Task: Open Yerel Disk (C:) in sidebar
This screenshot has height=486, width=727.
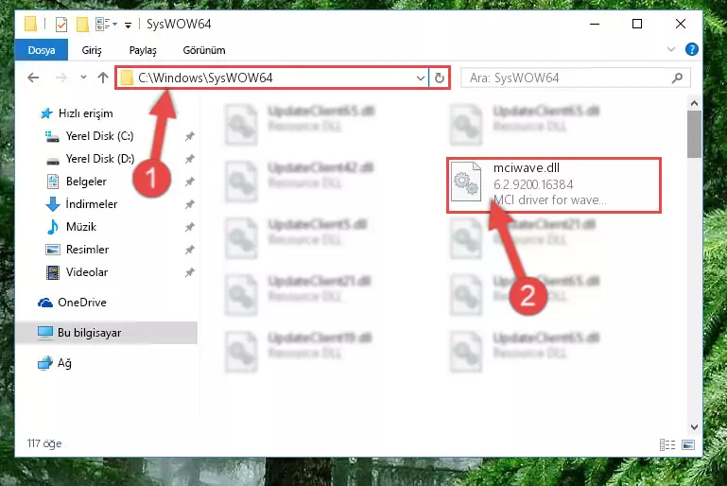Action: tap(99, 136)
